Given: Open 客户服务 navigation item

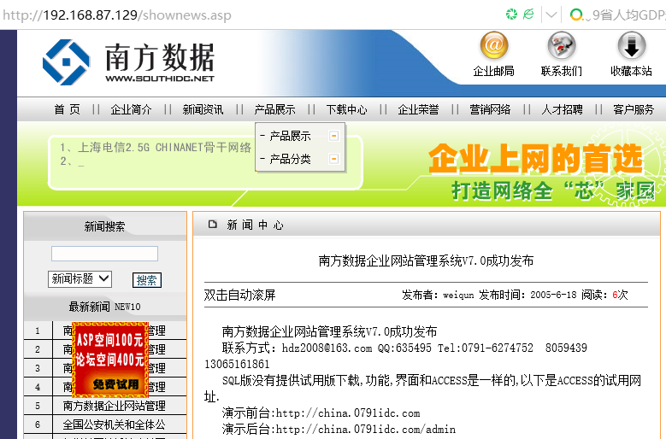Looking at the screenshot, I should pyautogui.click(x=634, y=109).
